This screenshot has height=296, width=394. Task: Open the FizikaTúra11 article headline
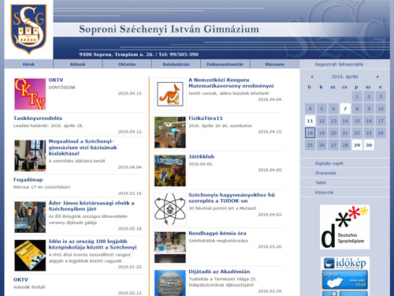click(x=206, y=118)
